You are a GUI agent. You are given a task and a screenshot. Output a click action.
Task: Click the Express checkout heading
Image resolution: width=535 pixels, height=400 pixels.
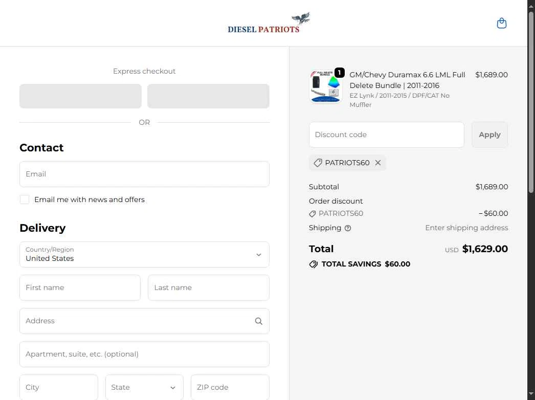click(144, 71)
